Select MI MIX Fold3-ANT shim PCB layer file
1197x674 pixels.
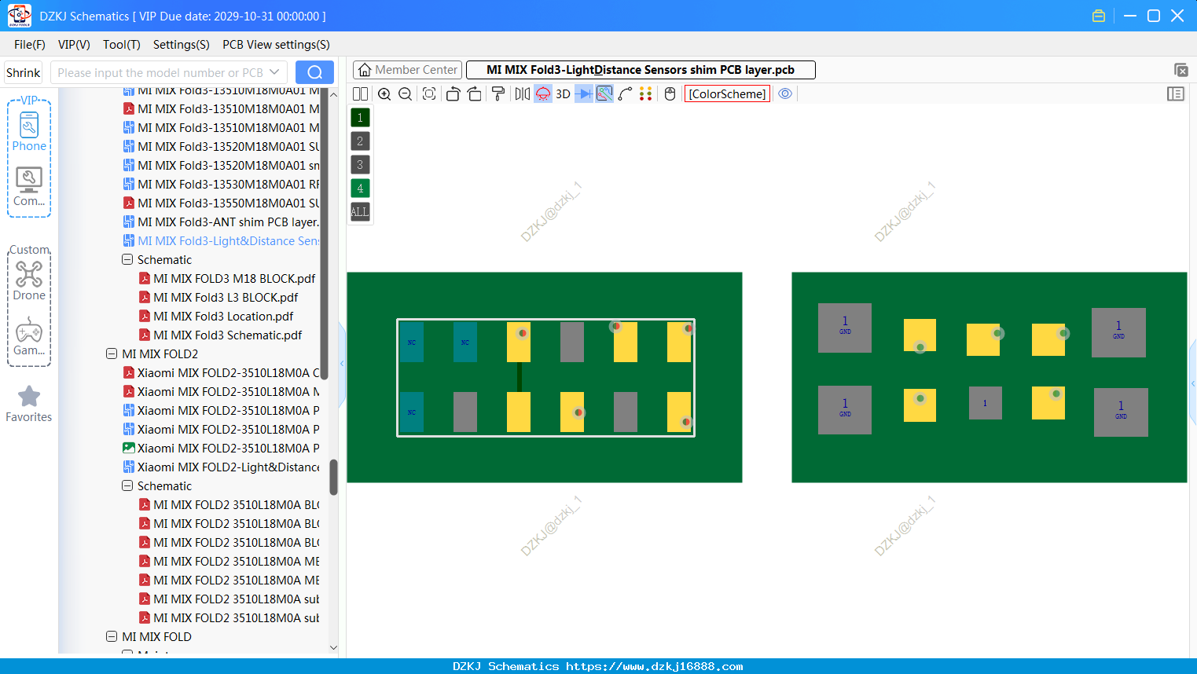coord(221,222)
